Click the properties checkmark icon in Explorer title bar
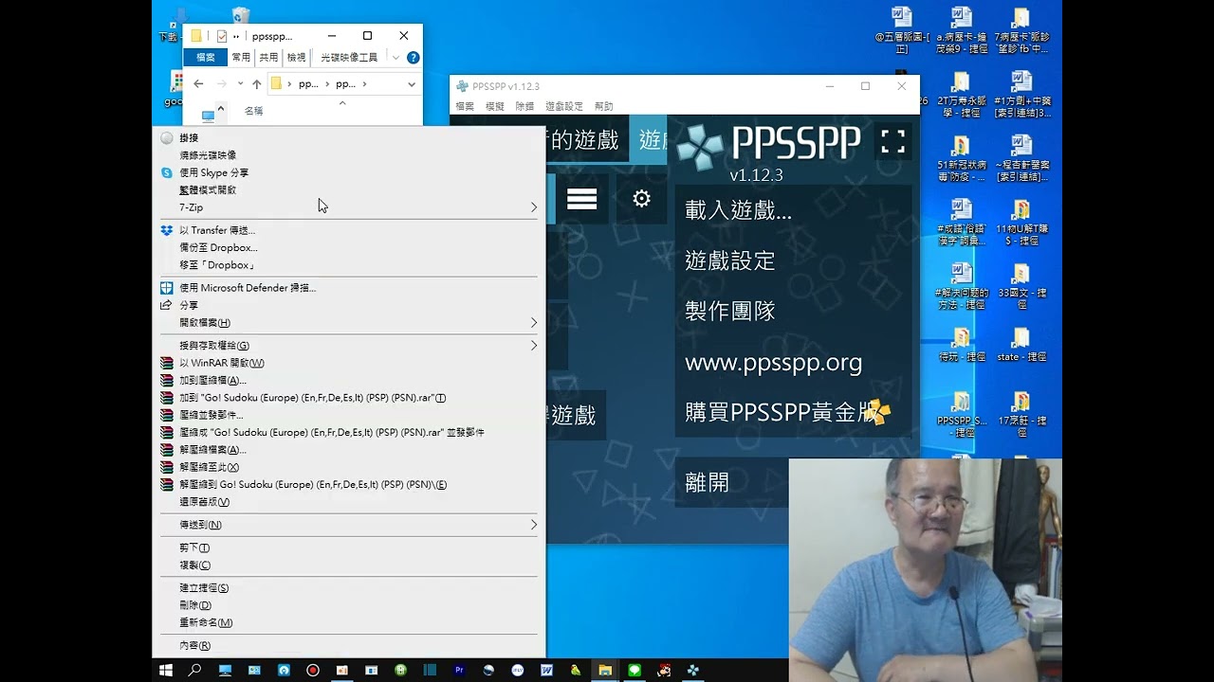This screenshot has width=1214, height=682. coord(221,36)
